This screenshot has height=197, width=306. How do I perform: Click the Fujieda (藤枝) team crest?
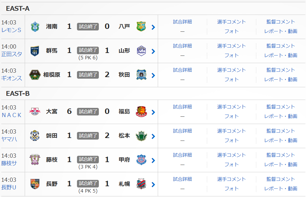click(35, 160)
